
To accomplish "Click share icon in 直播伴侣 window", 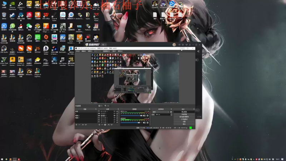I will [198, 52].
